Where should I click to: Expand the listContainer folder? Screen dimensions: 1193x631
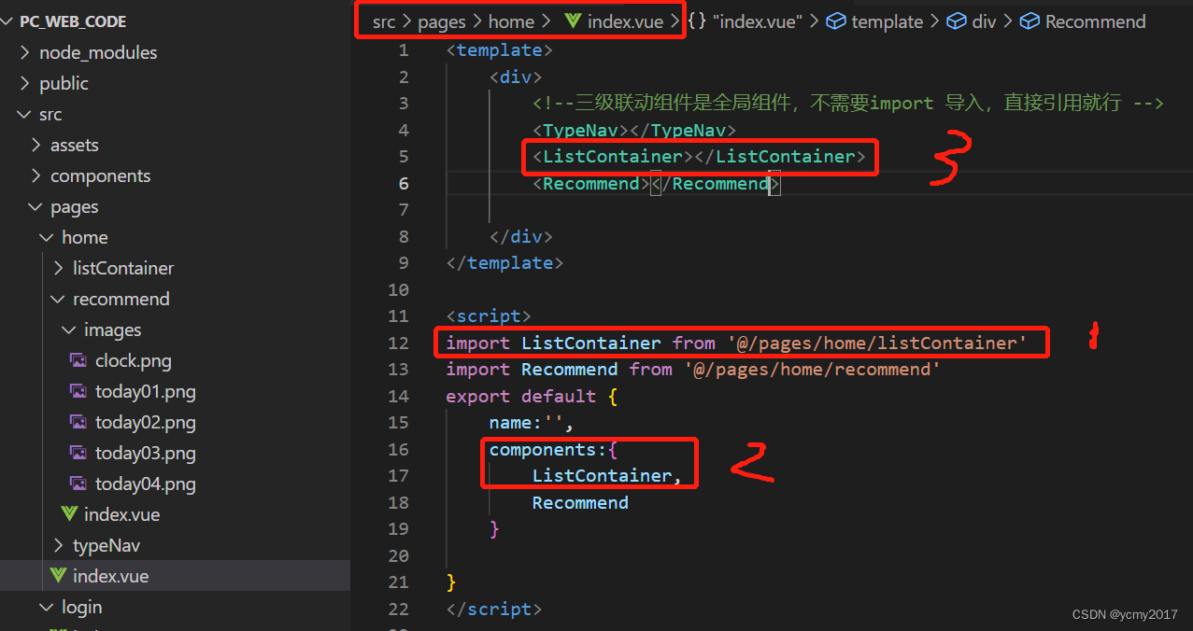(58, 268)
